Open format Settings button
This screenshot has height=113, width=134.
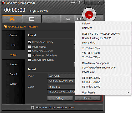(60, 98)
